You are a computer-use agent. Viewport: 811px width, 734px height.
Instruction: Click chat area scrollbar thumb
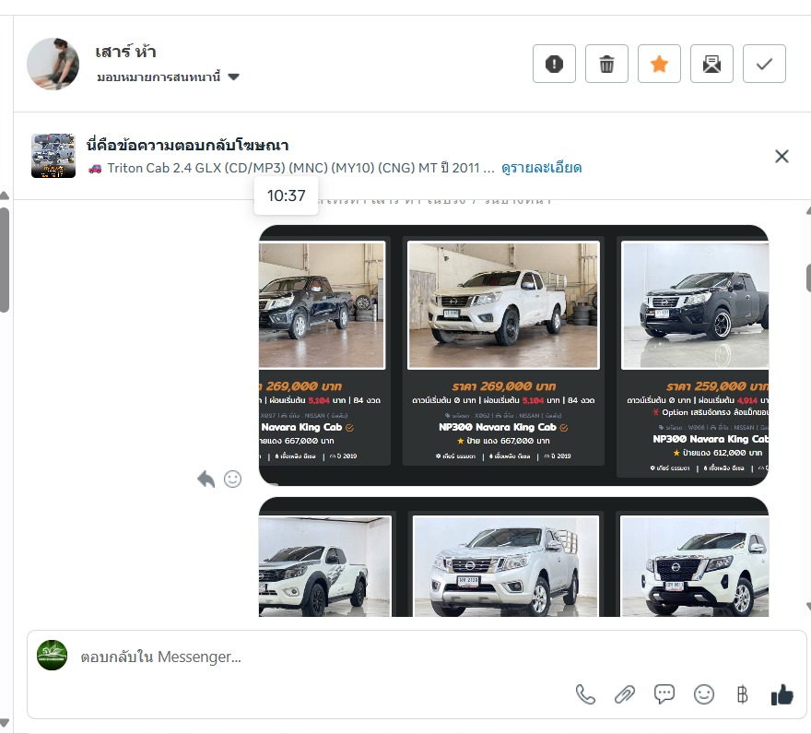808,278
